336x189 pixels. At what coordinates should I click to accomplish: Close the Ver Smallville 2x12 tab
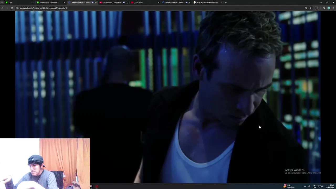point(96,2)
